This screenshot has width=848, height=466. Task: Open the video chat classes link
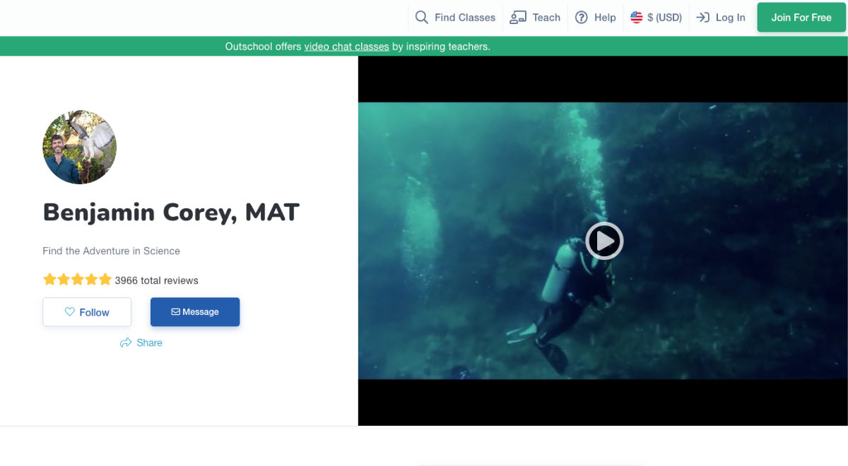[x=346, y=47]
